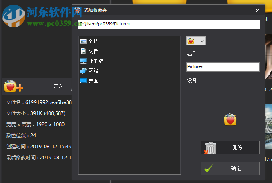The height and width of the screenshot is (183, 272).
Task: Click the 名称 name field containing Pictures
Action: (223, 67)
